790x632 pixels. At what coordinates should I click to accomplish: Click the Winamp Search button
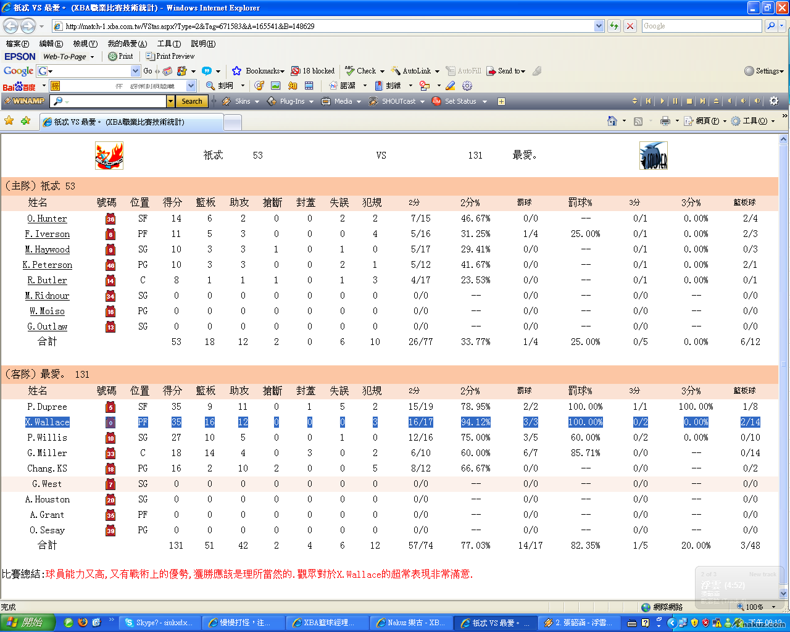191,101
